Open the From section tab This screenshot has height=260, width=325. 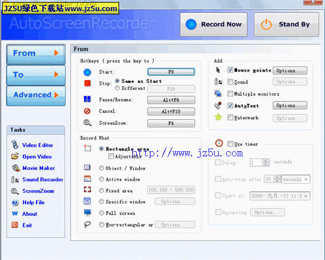[x=36, y=54]
